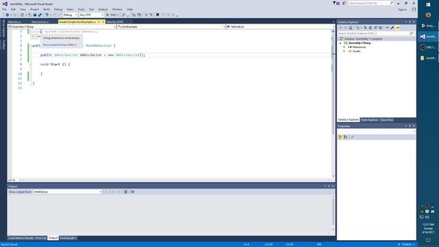Open the View menu
The width and height of the screenshot is (439, 247).
23,9
